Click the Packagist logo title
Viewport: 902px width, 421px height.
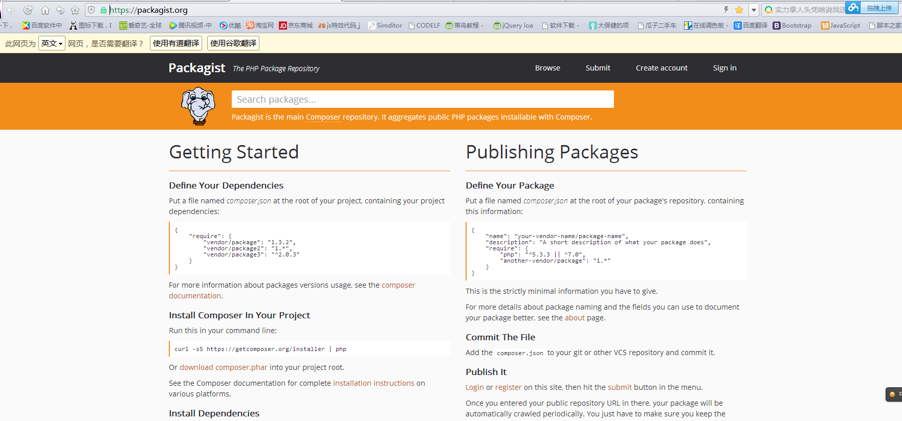click(x=197, y=68)
